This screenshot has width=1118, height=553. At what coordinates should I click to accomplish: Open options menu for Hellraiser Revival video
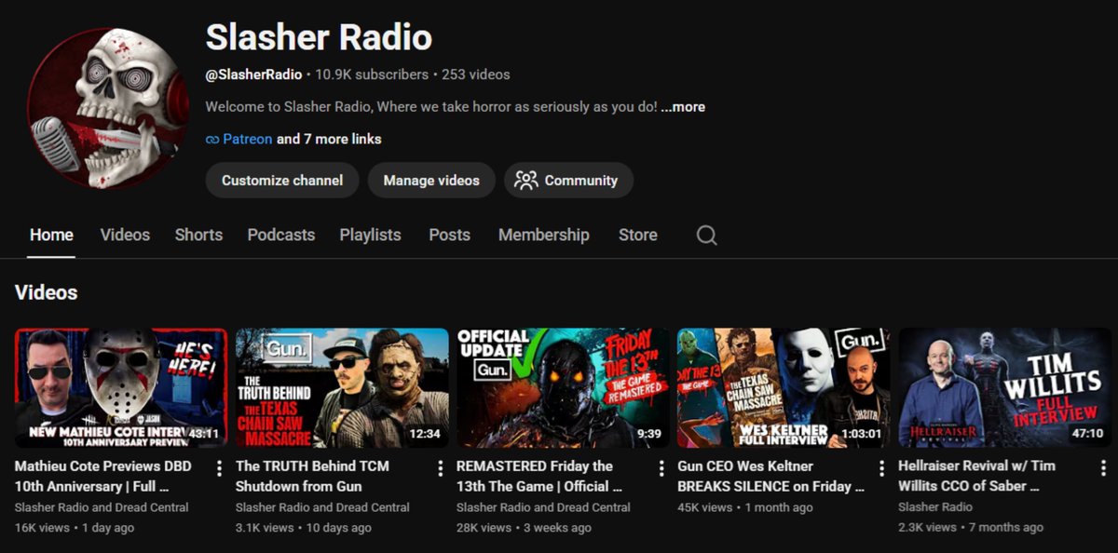coord(1103,468)
